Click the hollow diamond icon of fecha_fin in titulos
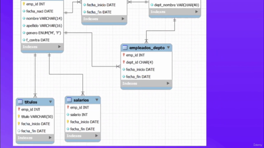264x148 pixels. (19, 131)
